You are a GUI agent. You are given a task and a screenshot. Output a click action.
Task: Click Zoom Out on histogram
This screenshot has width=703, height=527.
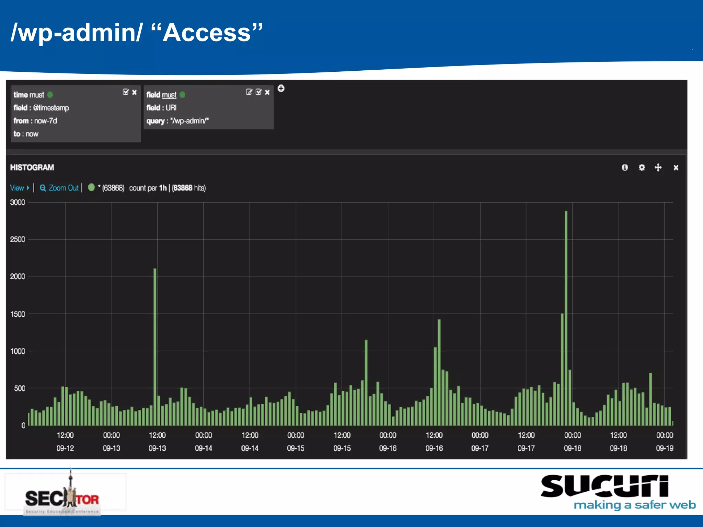(x=60, y=188)
